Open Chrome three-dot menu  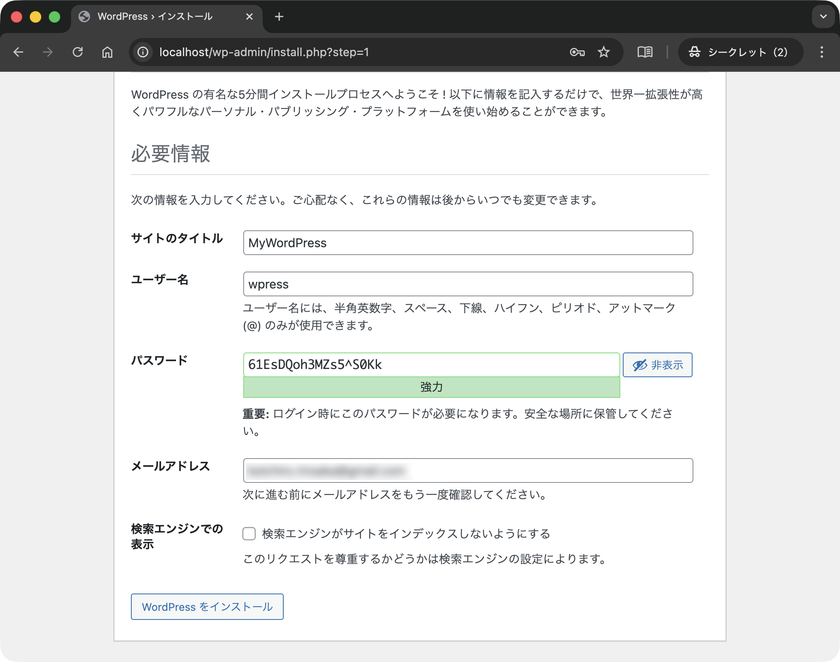[x=821, y=52]
